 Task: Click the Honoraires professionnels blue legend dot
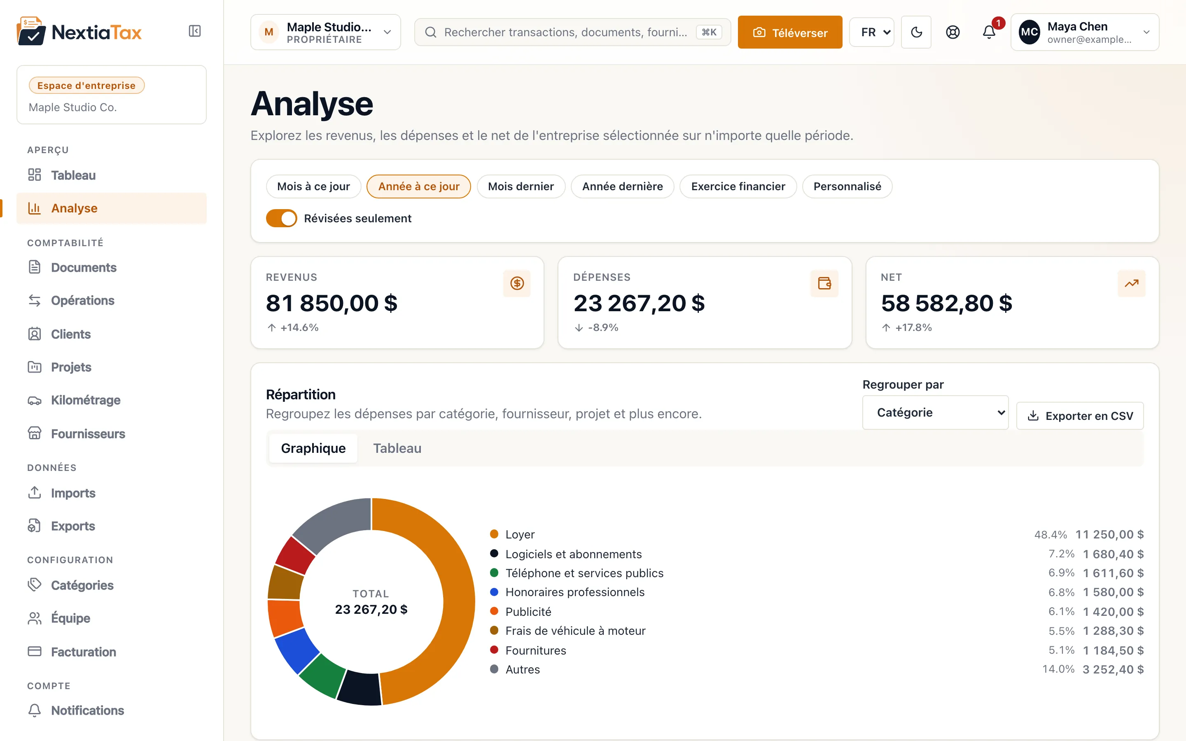494,592
